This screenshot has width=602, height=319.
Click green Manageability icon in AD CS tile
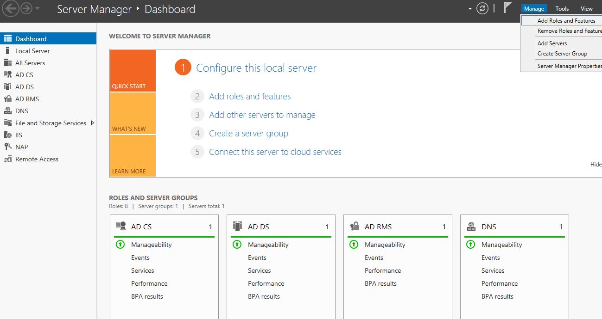point(120,244)
